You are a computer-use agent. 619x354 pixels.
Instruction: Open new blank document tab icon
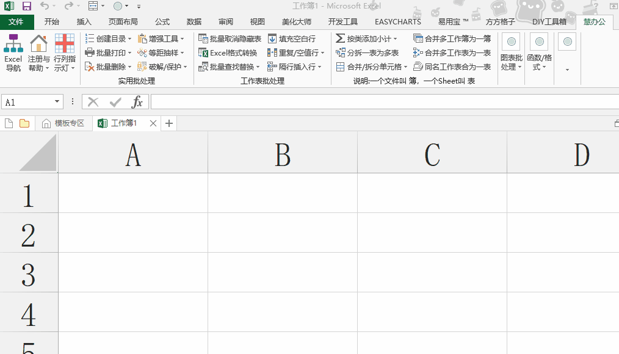9,123
